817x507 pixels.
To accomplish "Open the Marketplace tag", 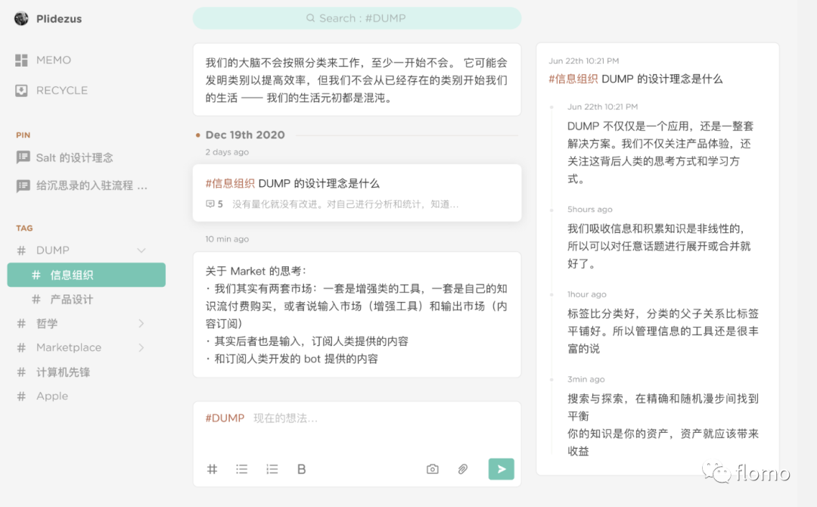I will 69,347.
